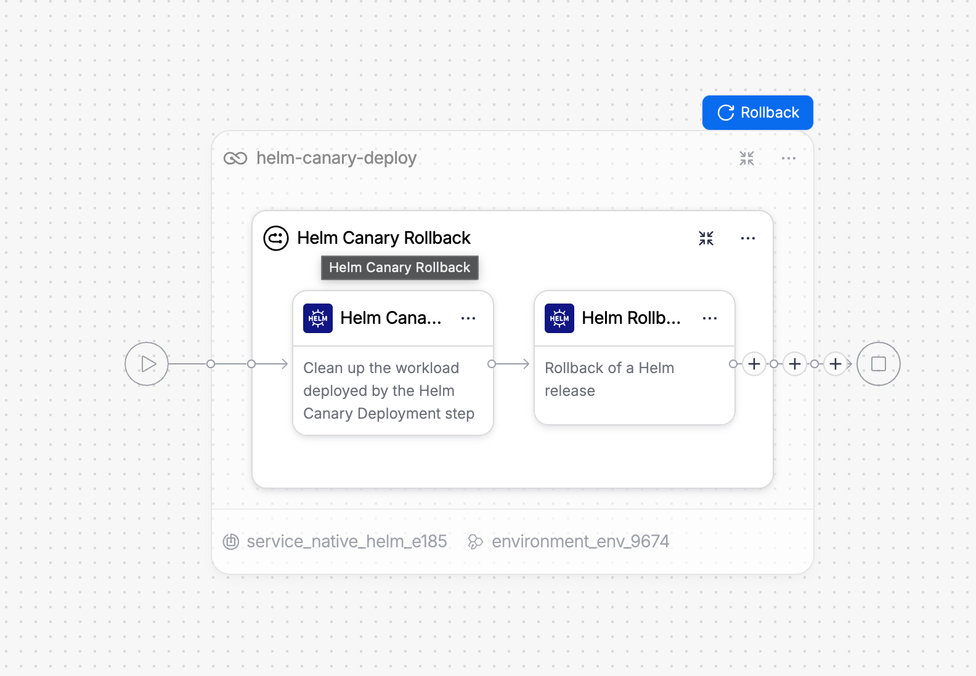This screenshot has width=976, height=676.
Task: Open the Helm Rollb... step options menu
Action: 710,318
